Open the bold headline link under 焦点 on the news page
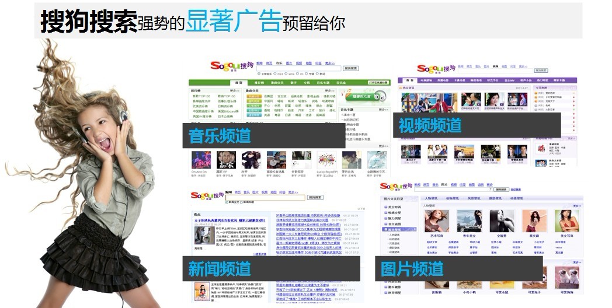This screenshot has height=308, width=612. (x=230, y=220)
